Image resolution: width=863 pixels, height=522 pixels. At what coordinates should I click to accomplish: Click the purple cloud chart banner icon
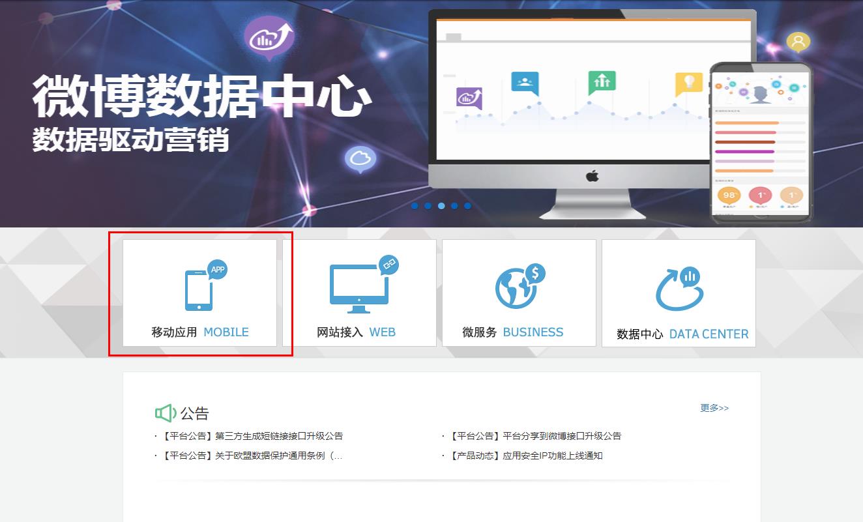pos(269,39)
